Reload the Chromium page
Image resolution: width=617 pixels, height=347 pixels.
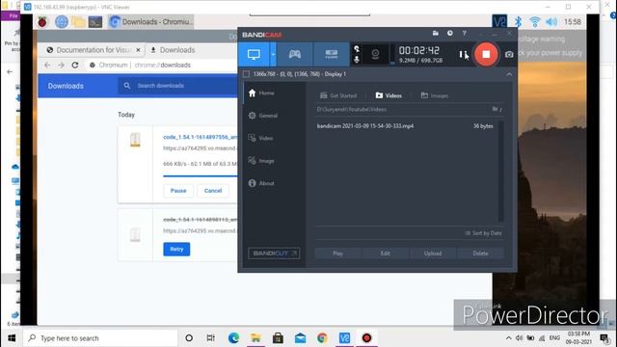(75, 65)
